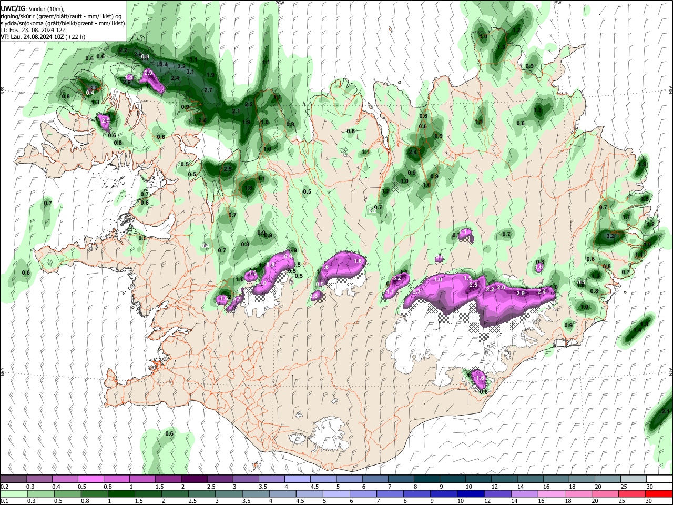Image resolution: width=673 pixels, height=505 pixels.
Task: Click the '15W' longitude label on the top edge
Action: [x=557, y=3]
